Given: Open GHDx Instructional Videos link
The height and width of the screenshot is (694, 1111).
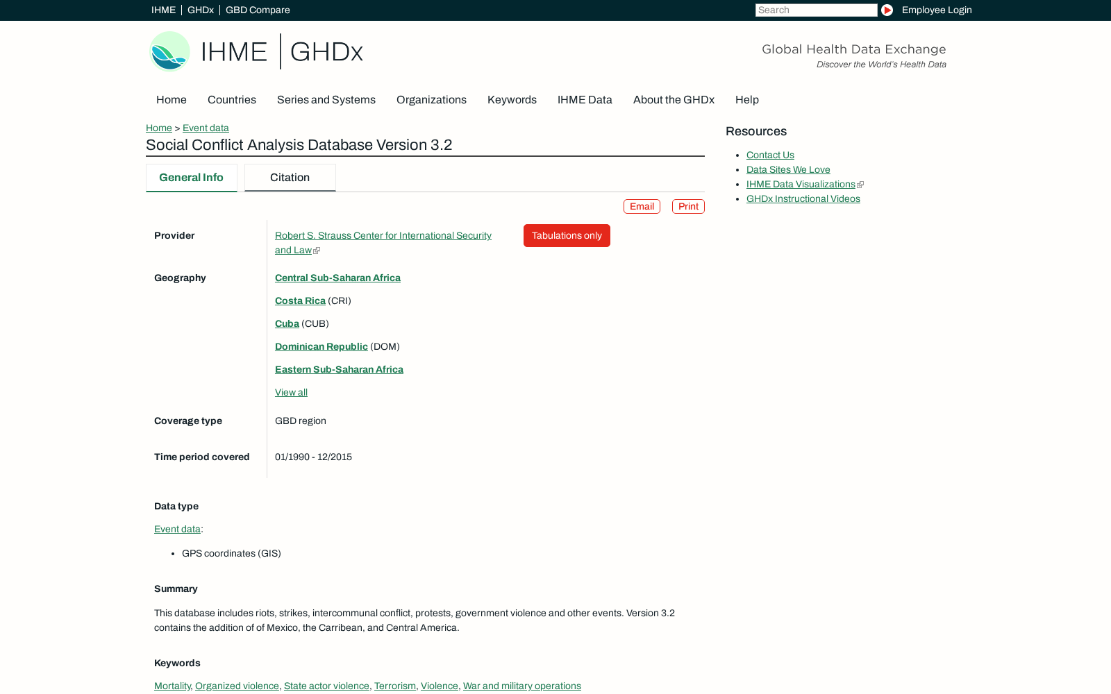Looking at the screenshot, I should (x=803, y=199).
